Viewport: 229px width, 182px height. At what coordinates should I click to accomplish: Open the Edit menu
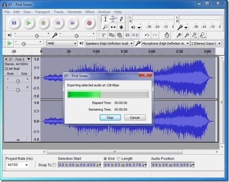(16, 12)
